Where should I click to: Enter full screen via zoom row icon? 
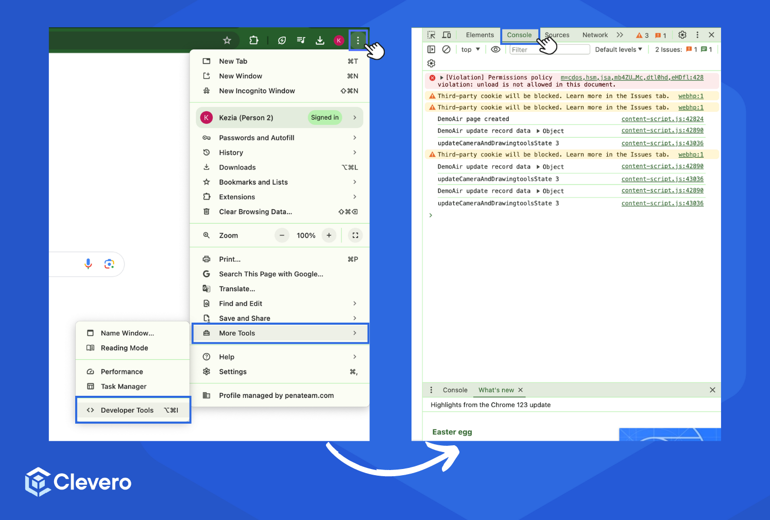tap(355, 236)
